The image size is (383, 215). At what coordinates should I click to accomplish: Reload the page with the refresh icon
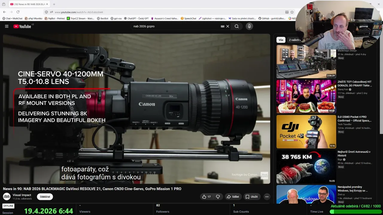tap(18, 12)
